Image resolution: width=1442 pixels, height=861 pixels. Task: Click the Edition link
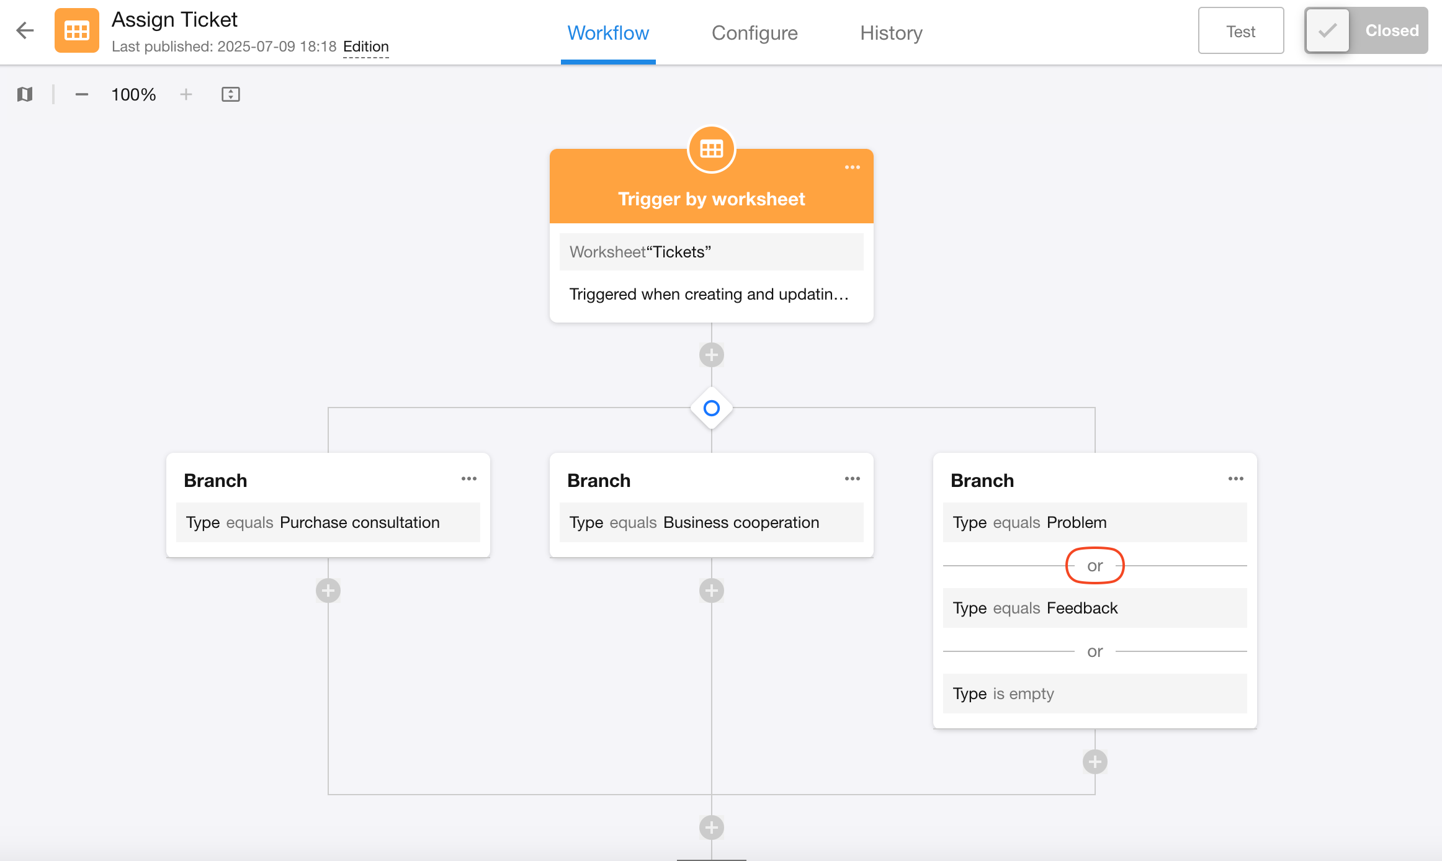coord(366,47)
